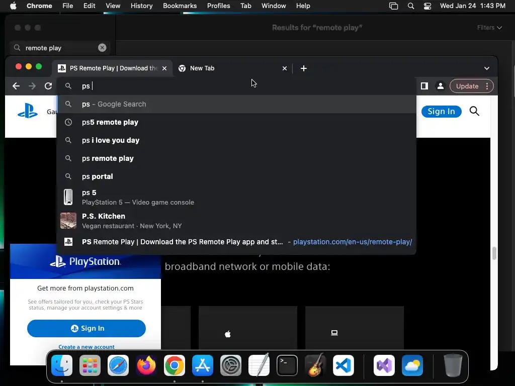
Task: Click the Stage Manager icon in menu bar
Action: [393, 6]
